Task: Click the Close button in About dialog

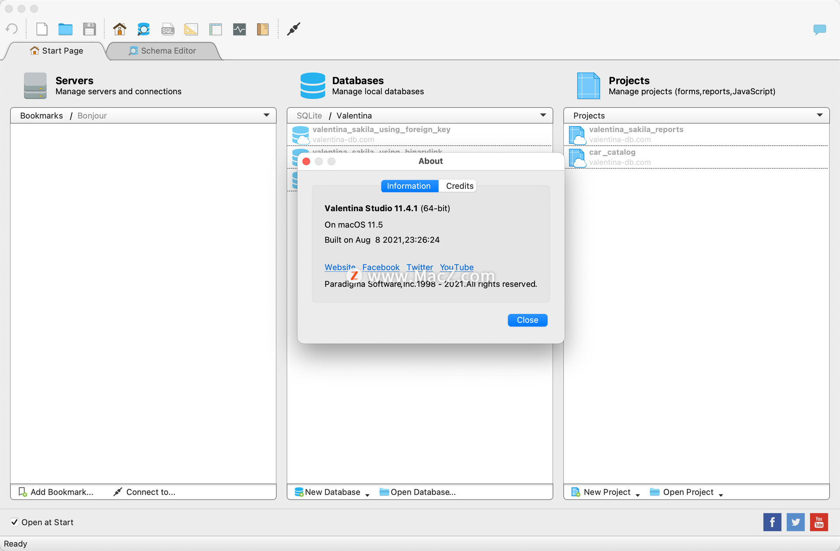Action: click(x=527, y=319)
